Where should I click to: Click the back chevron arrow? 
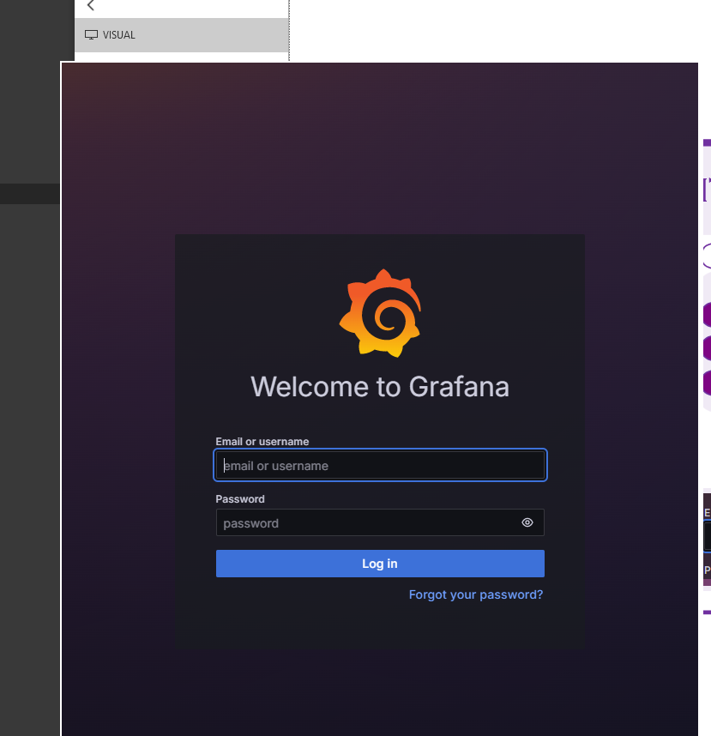91,6
